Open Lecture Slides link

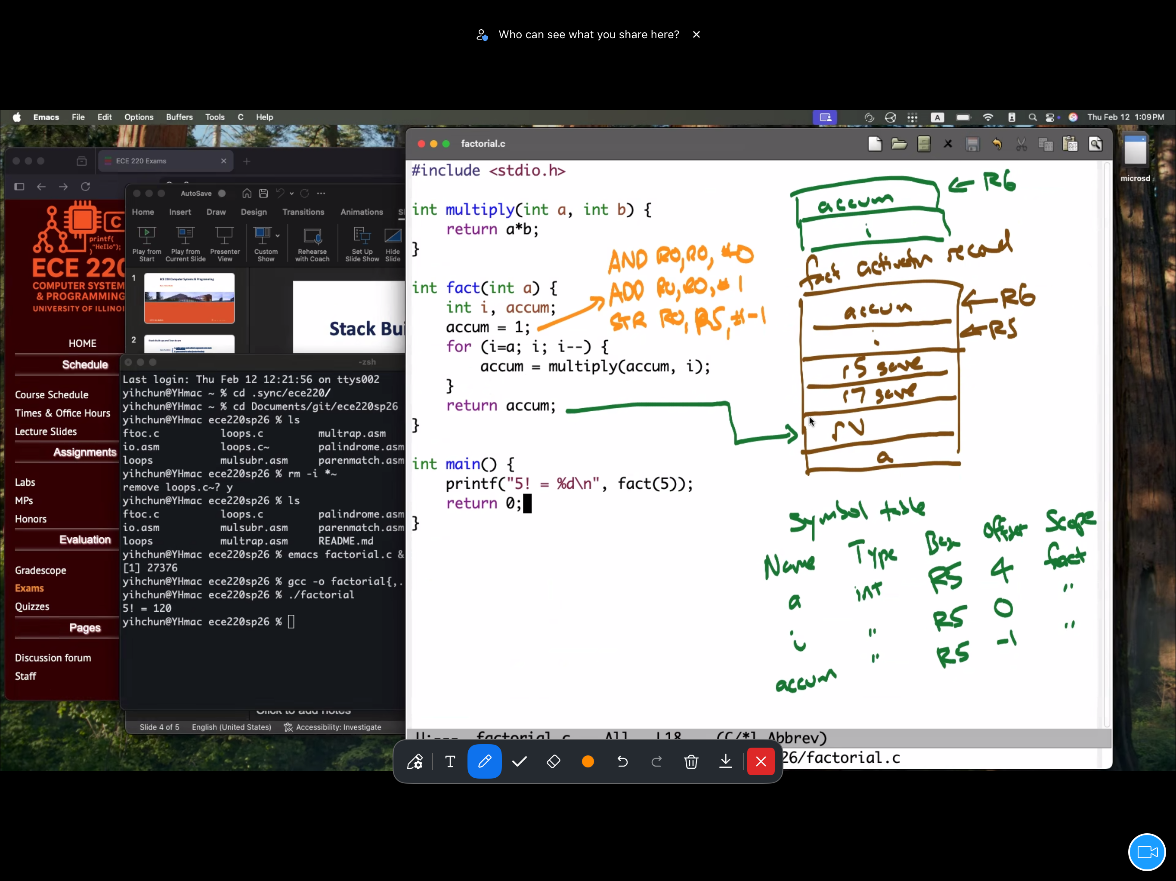(46, 431)
